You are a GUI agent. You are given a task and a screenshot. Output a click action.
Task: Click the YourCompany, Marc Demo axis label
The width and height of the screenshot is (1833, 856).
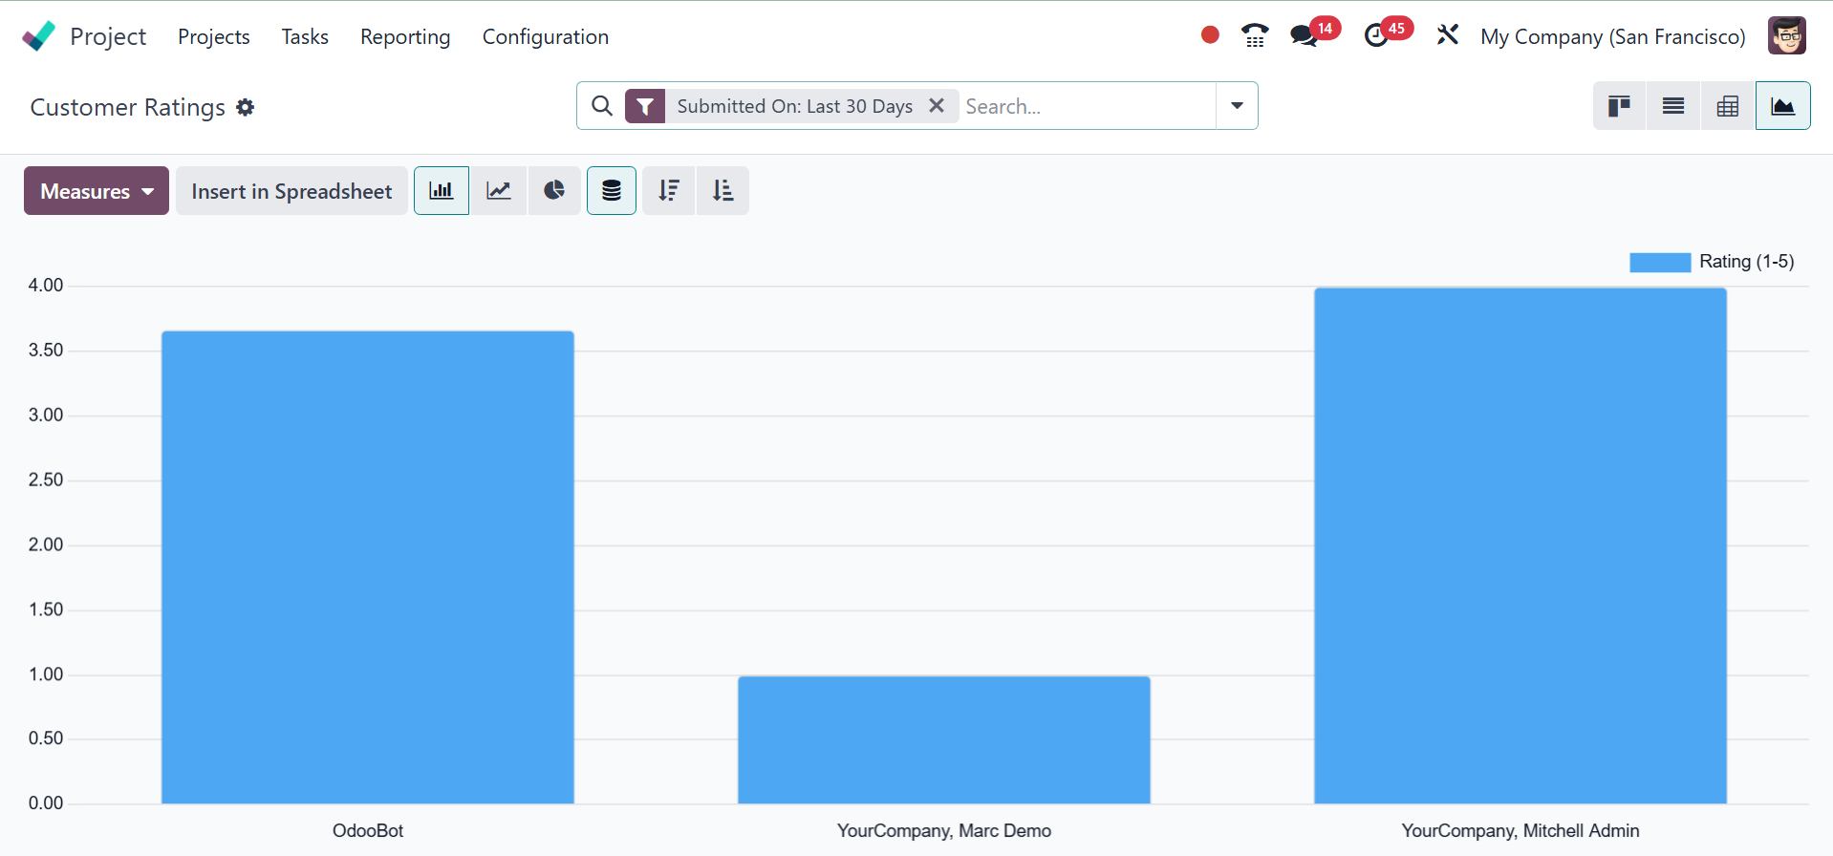944,831
